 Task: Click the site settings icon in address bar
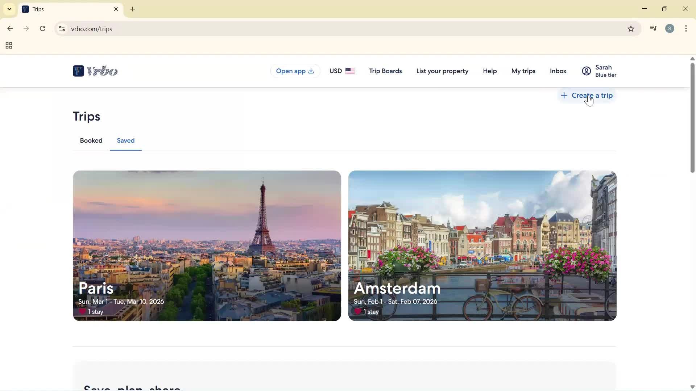click(62, 29)
